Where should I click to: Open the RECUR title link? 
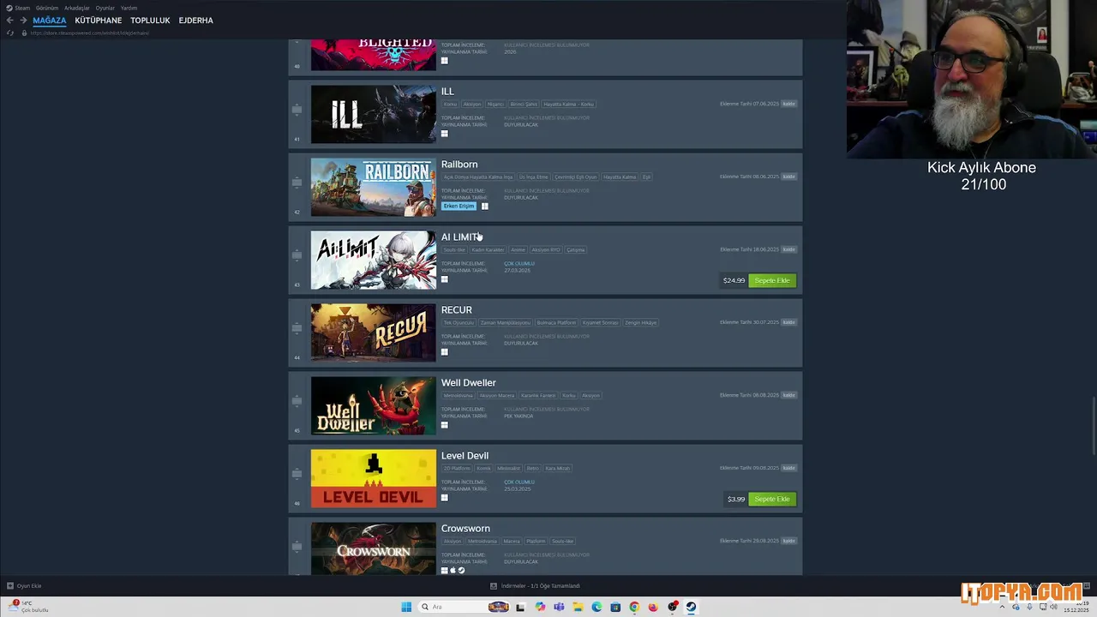pyautogui.click(x=457, y=310)
